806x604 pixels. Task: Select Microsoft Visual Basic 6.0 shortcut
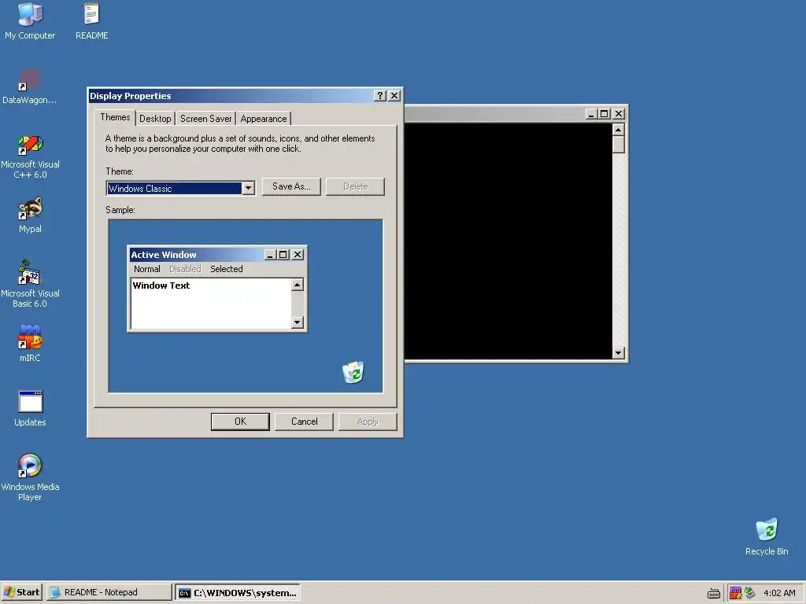[30, 284]
